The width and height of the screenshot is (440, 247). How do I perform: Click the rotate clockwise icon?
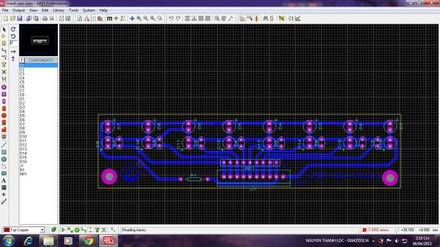13,30
